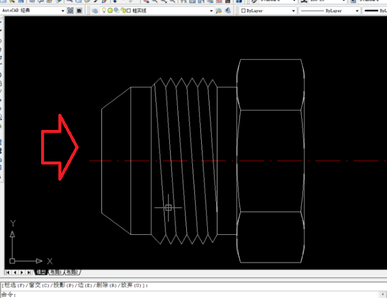
Task: Click command line scroll arrow at right
Action: (x=383, y=294)
